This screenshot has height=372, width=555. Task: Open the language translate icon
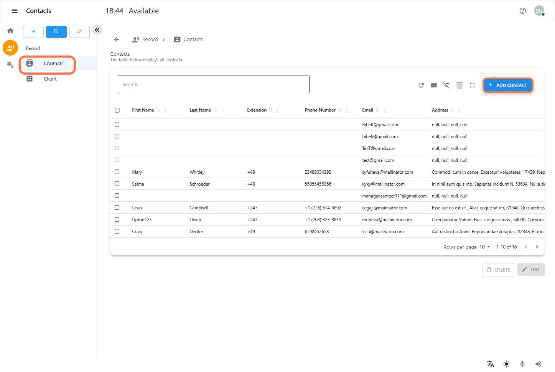(x=491, y=364)
